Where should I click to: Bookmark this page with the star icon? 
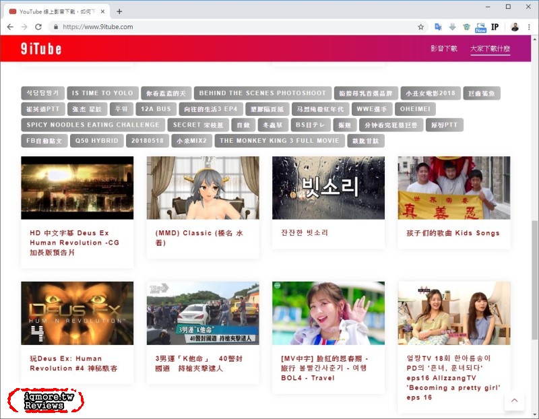click(421, 27)
